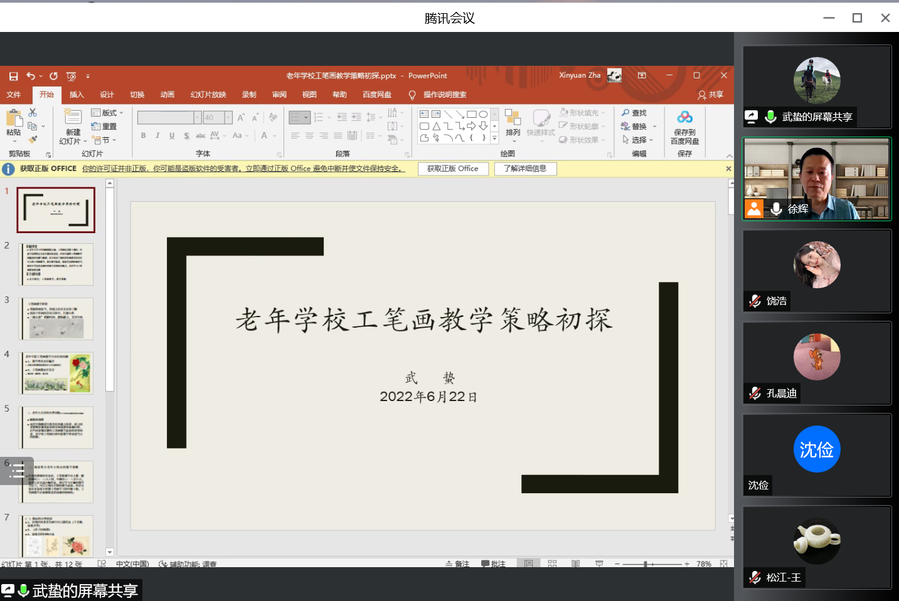Open the font size dropdown showing 40
The width and height of the screenshot is (899, 601).
pos(228,117)
